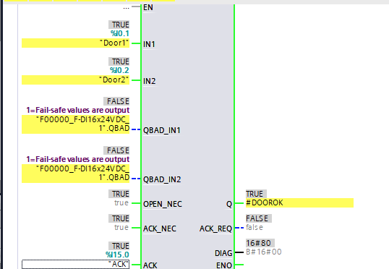Select the "Door1" operand at IN1
The width and height of the screenshot is (389, 269).
click(75, 43)
